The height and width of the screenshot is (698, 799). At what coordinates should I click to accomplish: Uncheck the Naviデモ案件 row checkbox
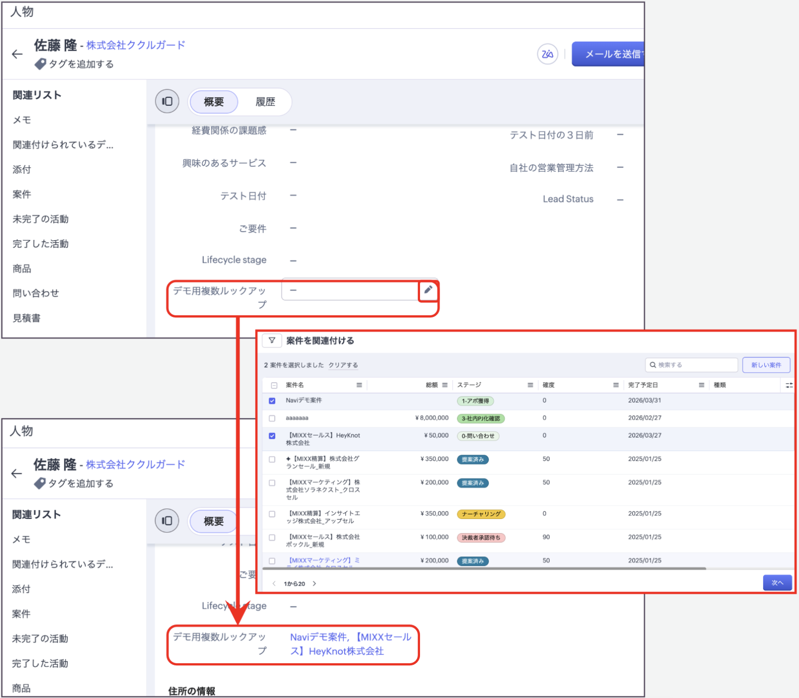[272, 401]
